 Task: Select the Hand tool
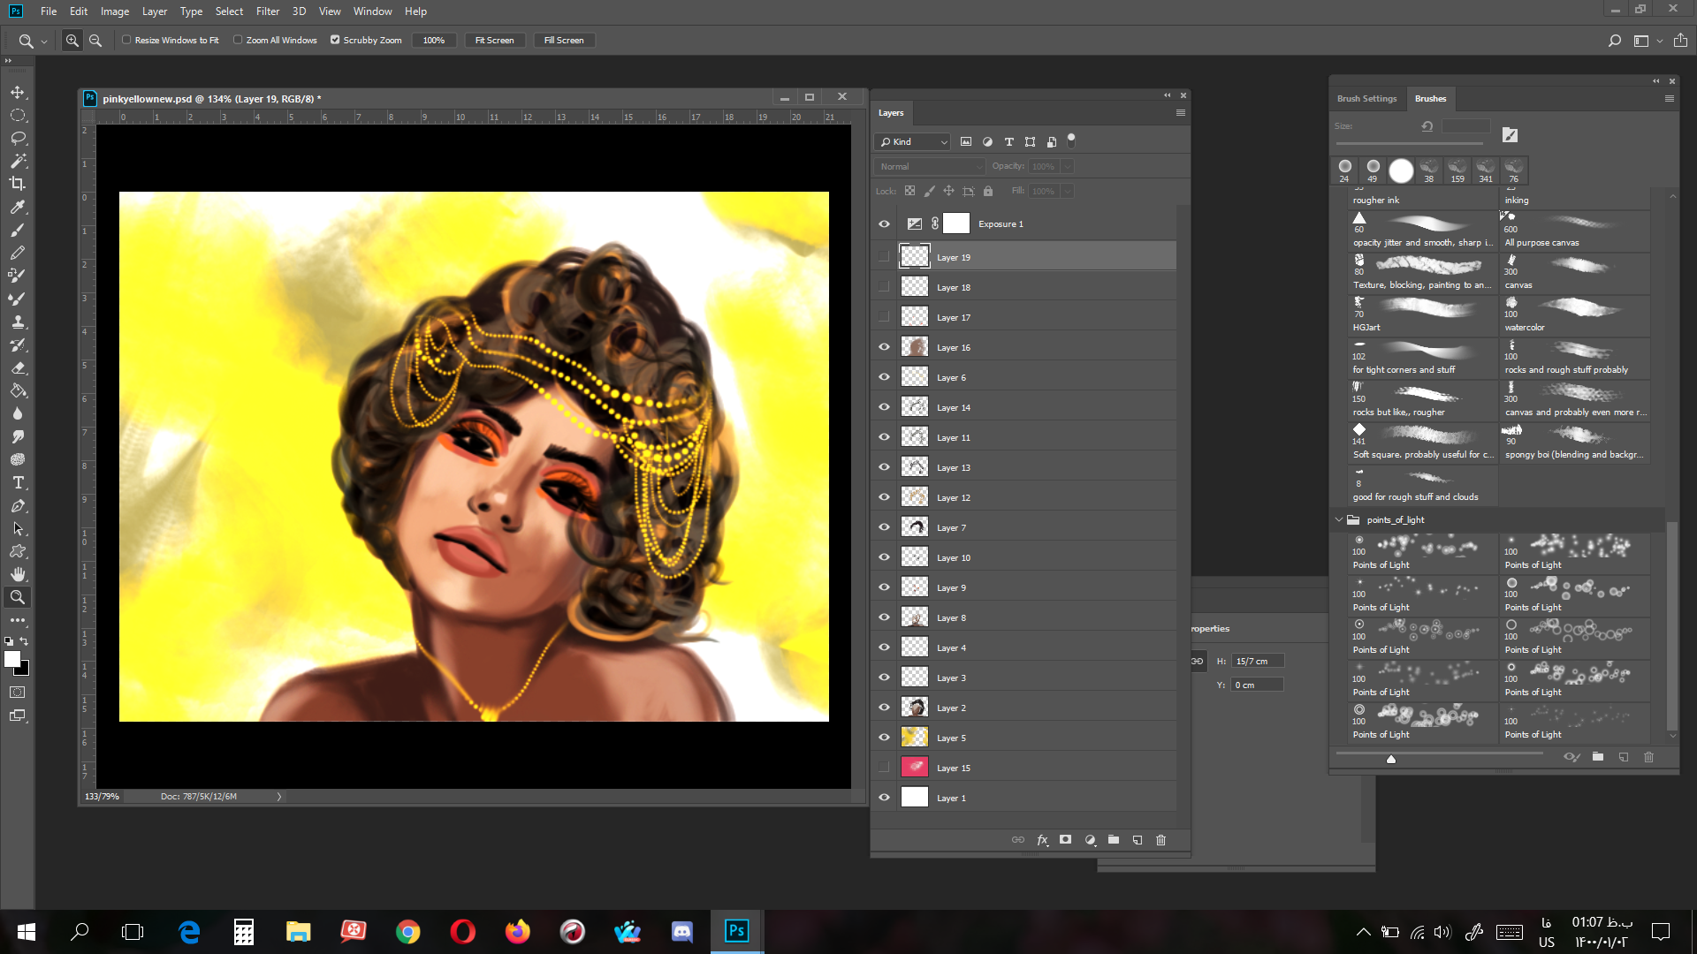(x=18, y=574)
